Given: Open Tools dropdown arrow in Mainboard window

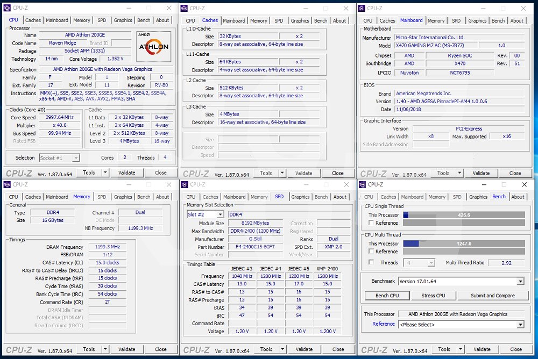Looking at the screenshot, I should [460, 173].
